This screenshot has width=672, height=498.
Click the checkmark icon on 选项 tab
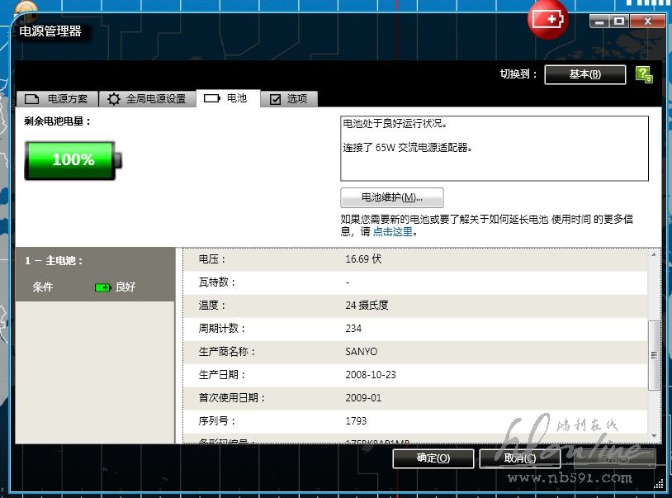(x=275, y=99)
